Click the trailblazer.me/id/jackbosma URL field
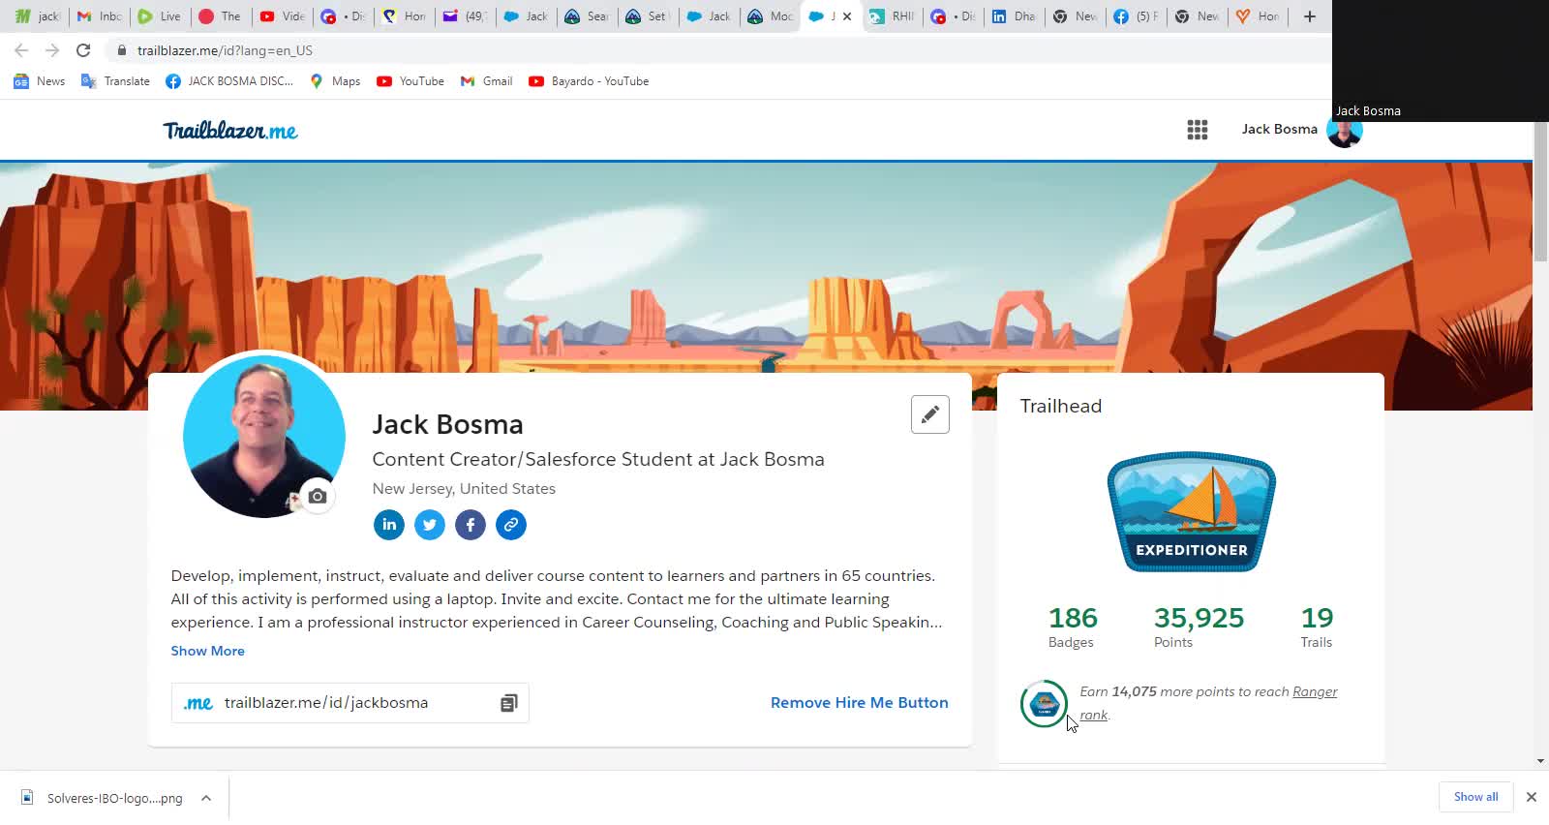1549x825 pixels. (x=350, y=703)
